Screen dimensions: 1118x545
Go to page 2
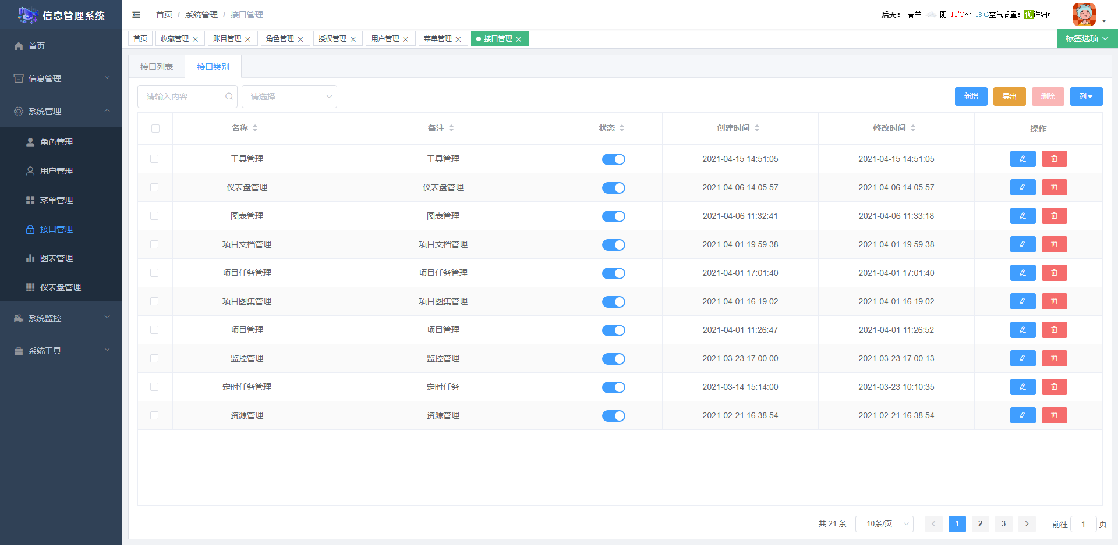(980, 524)
